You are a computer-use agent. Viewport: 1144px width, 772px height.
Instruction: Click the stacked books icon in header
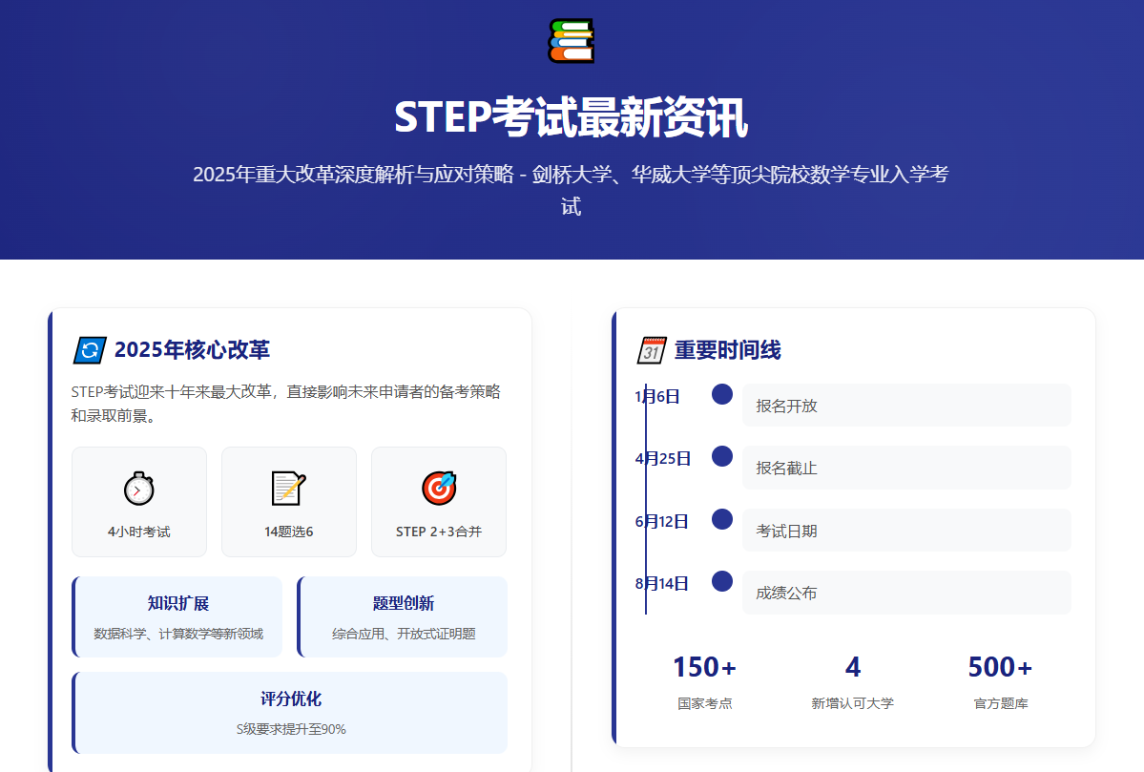coord(571,41)
